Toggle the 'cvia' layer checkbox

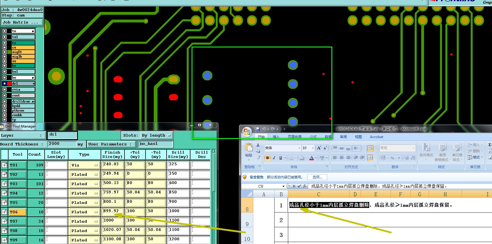click(5, 89)
